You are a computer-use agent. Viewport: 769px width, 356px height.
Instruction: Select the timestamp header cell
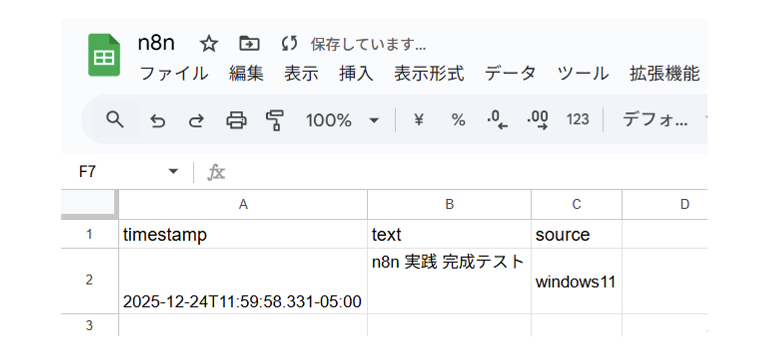(243, 234)
